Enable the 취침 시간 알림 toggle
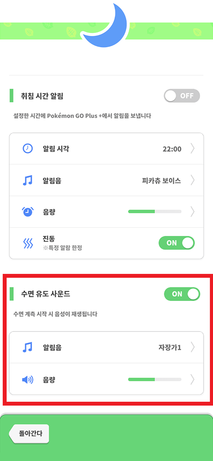 (182, 96)
